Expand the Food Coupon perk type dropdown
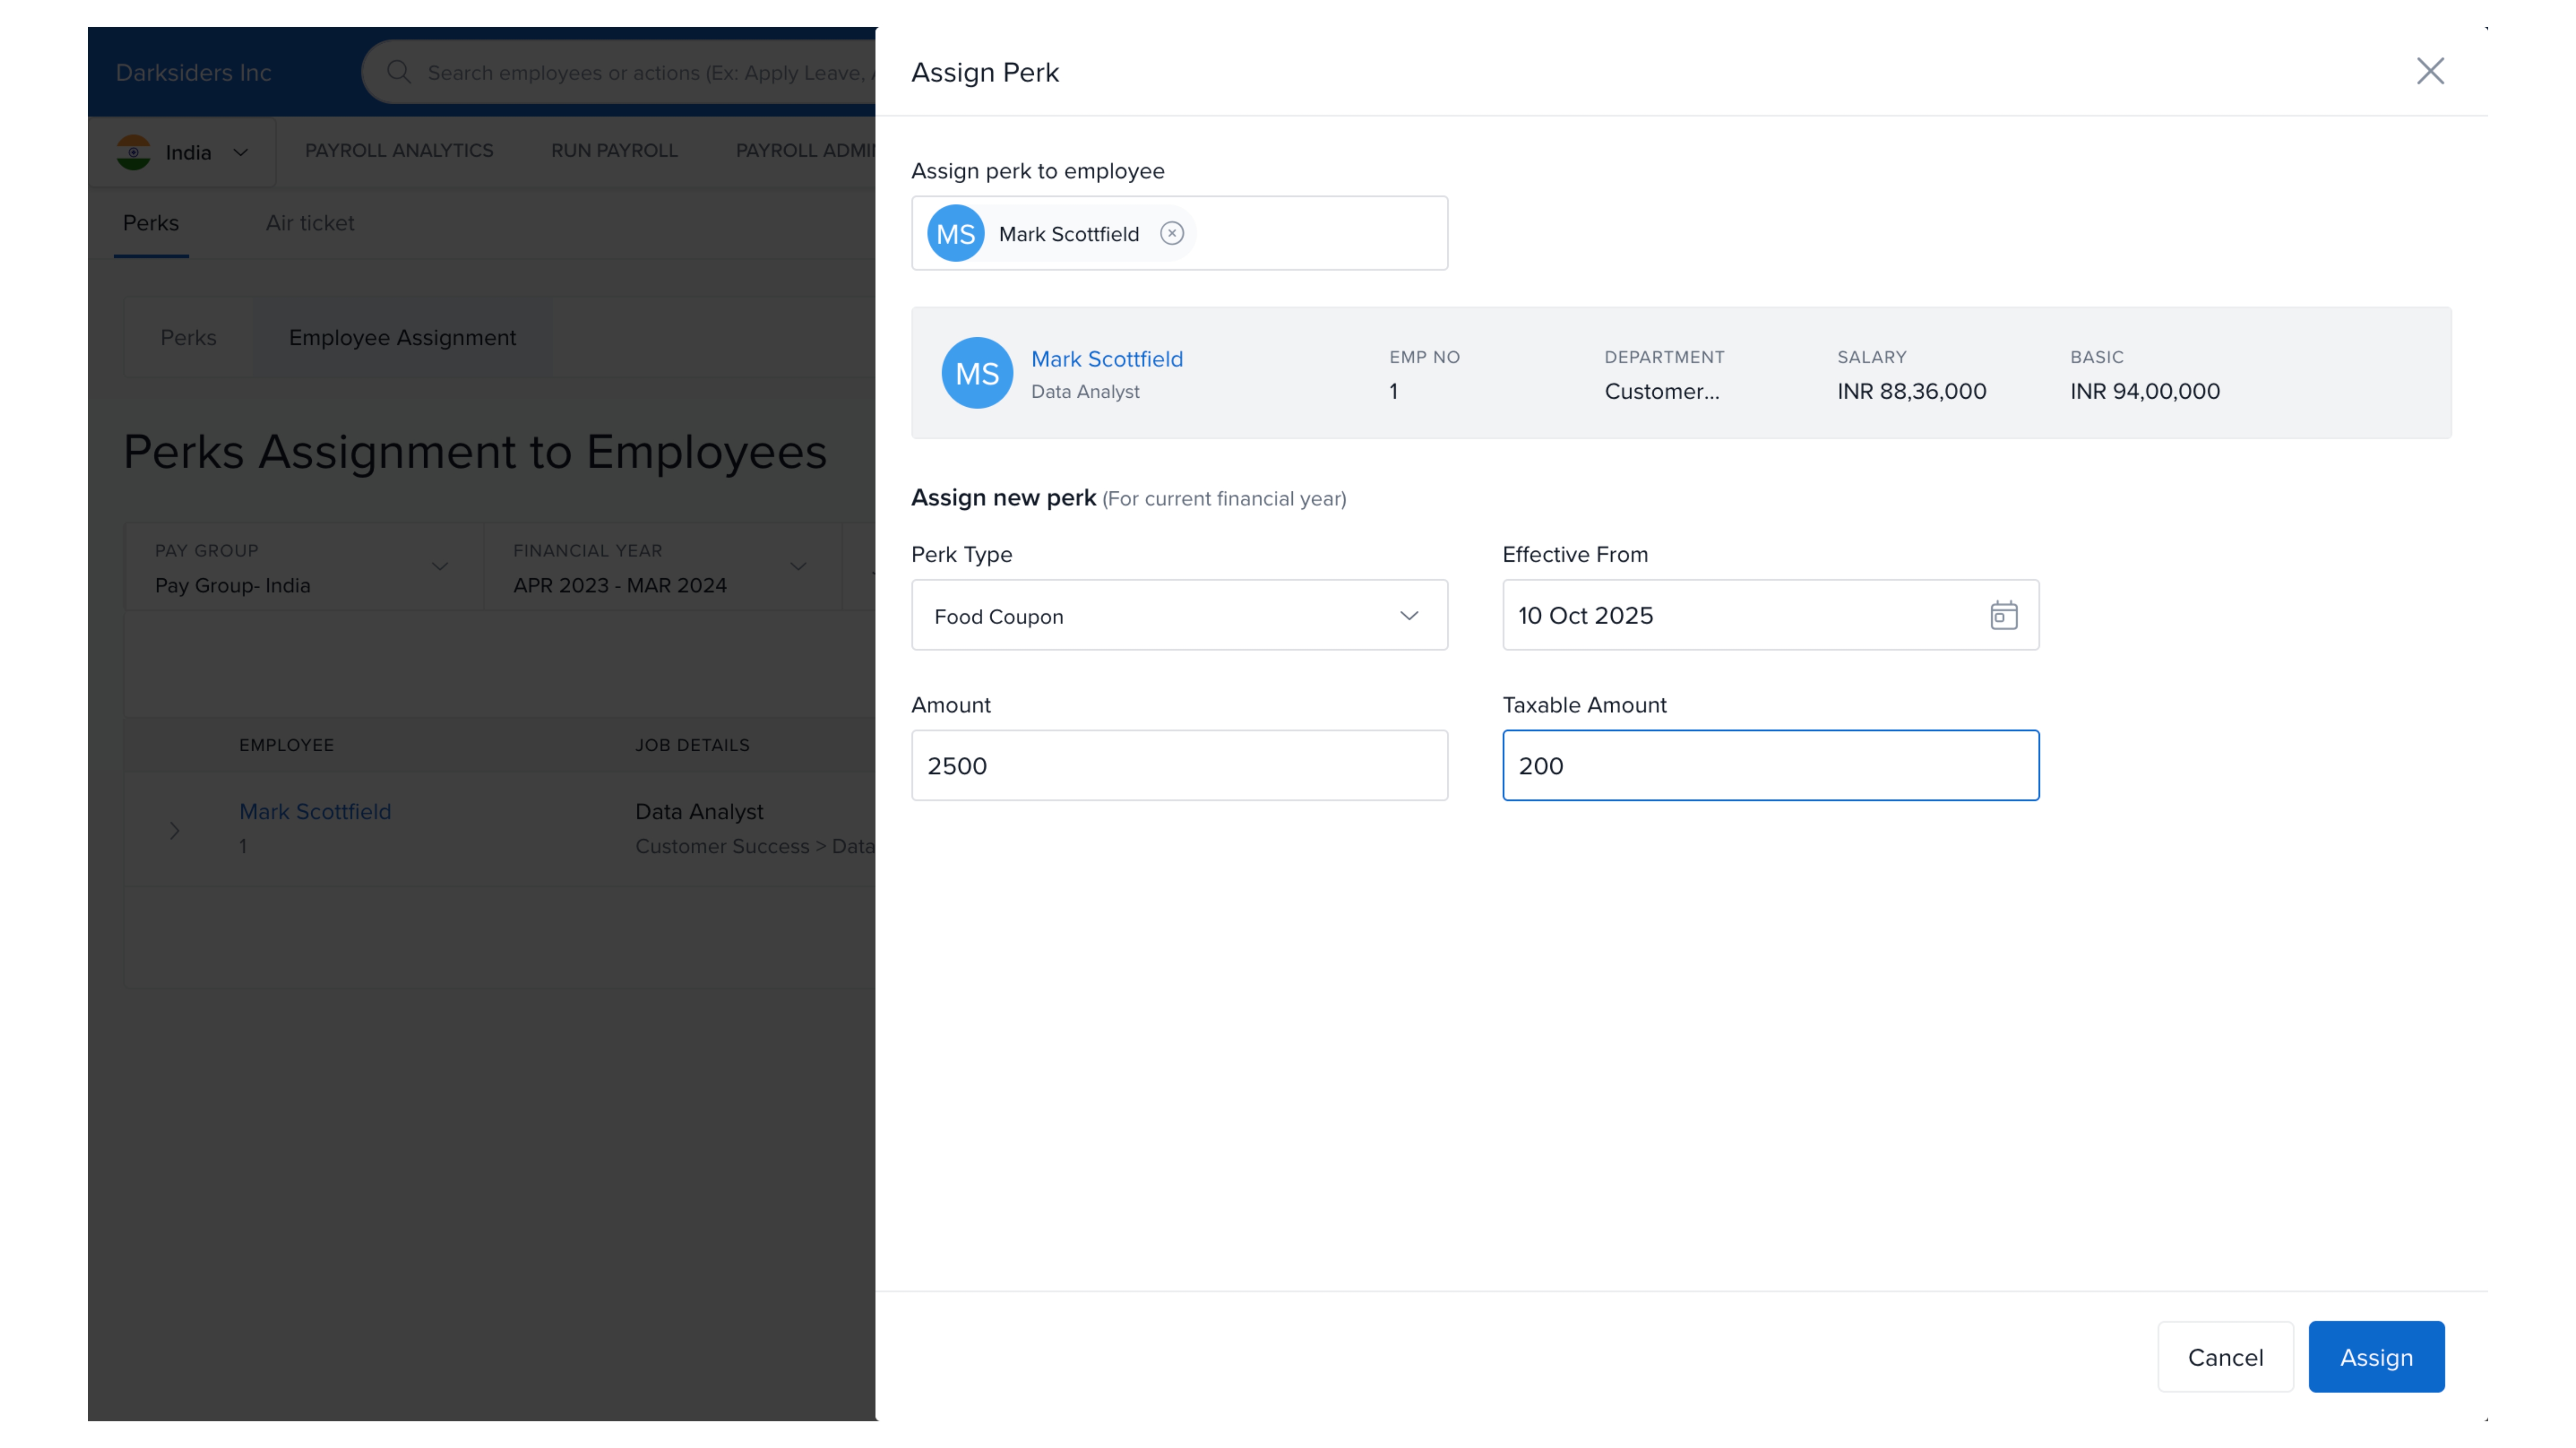The width and height of the screenshot is (2576, 1448). click(x=1408, y=616)
